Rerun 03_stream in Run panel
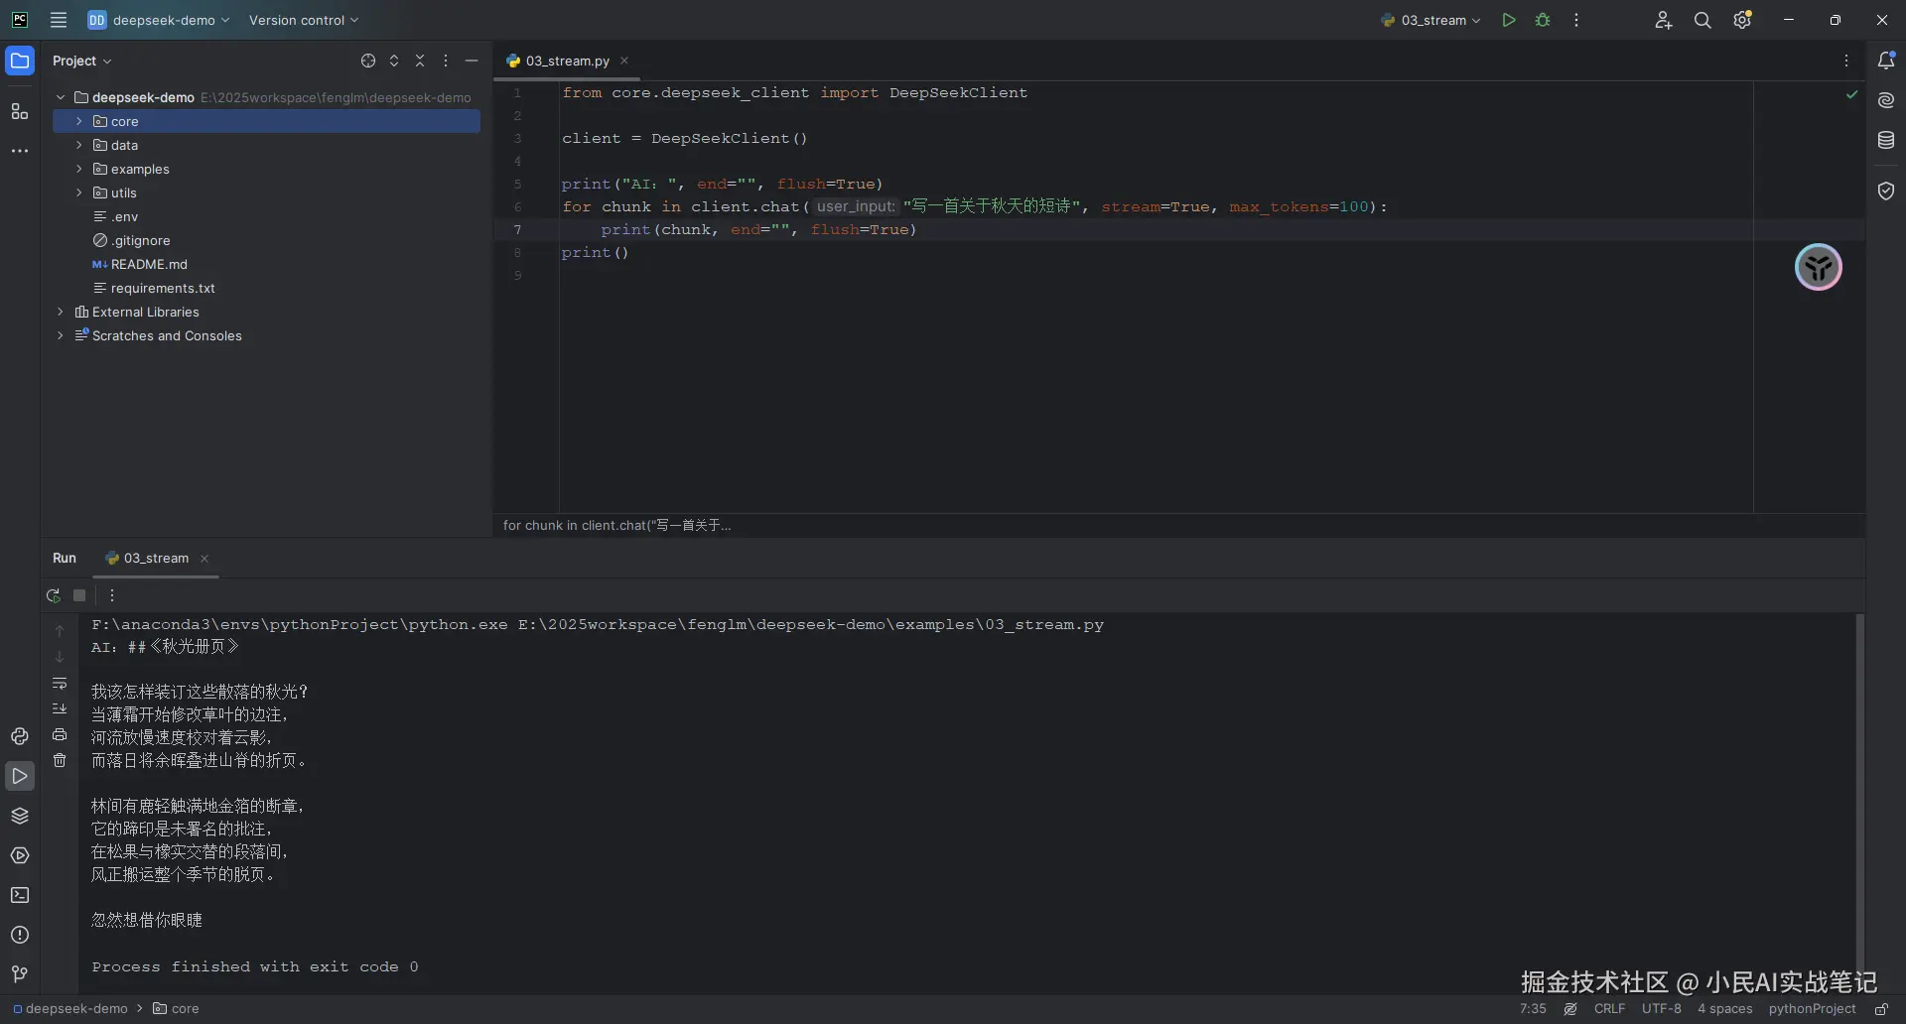This screenshot has height=1024, width=1906. coord(54,595)
